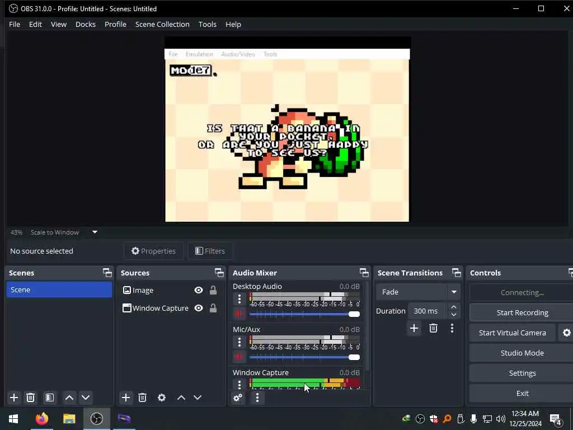Click the Exit button
The width and height of the screenshot is (573, 430).
click(522, 393)
